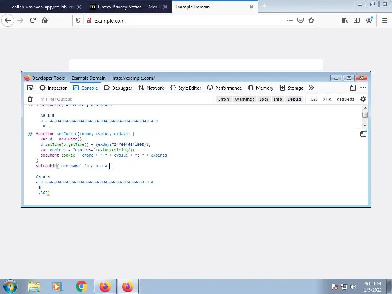Expand the logged setCookie entry arrow

(38, 105)
